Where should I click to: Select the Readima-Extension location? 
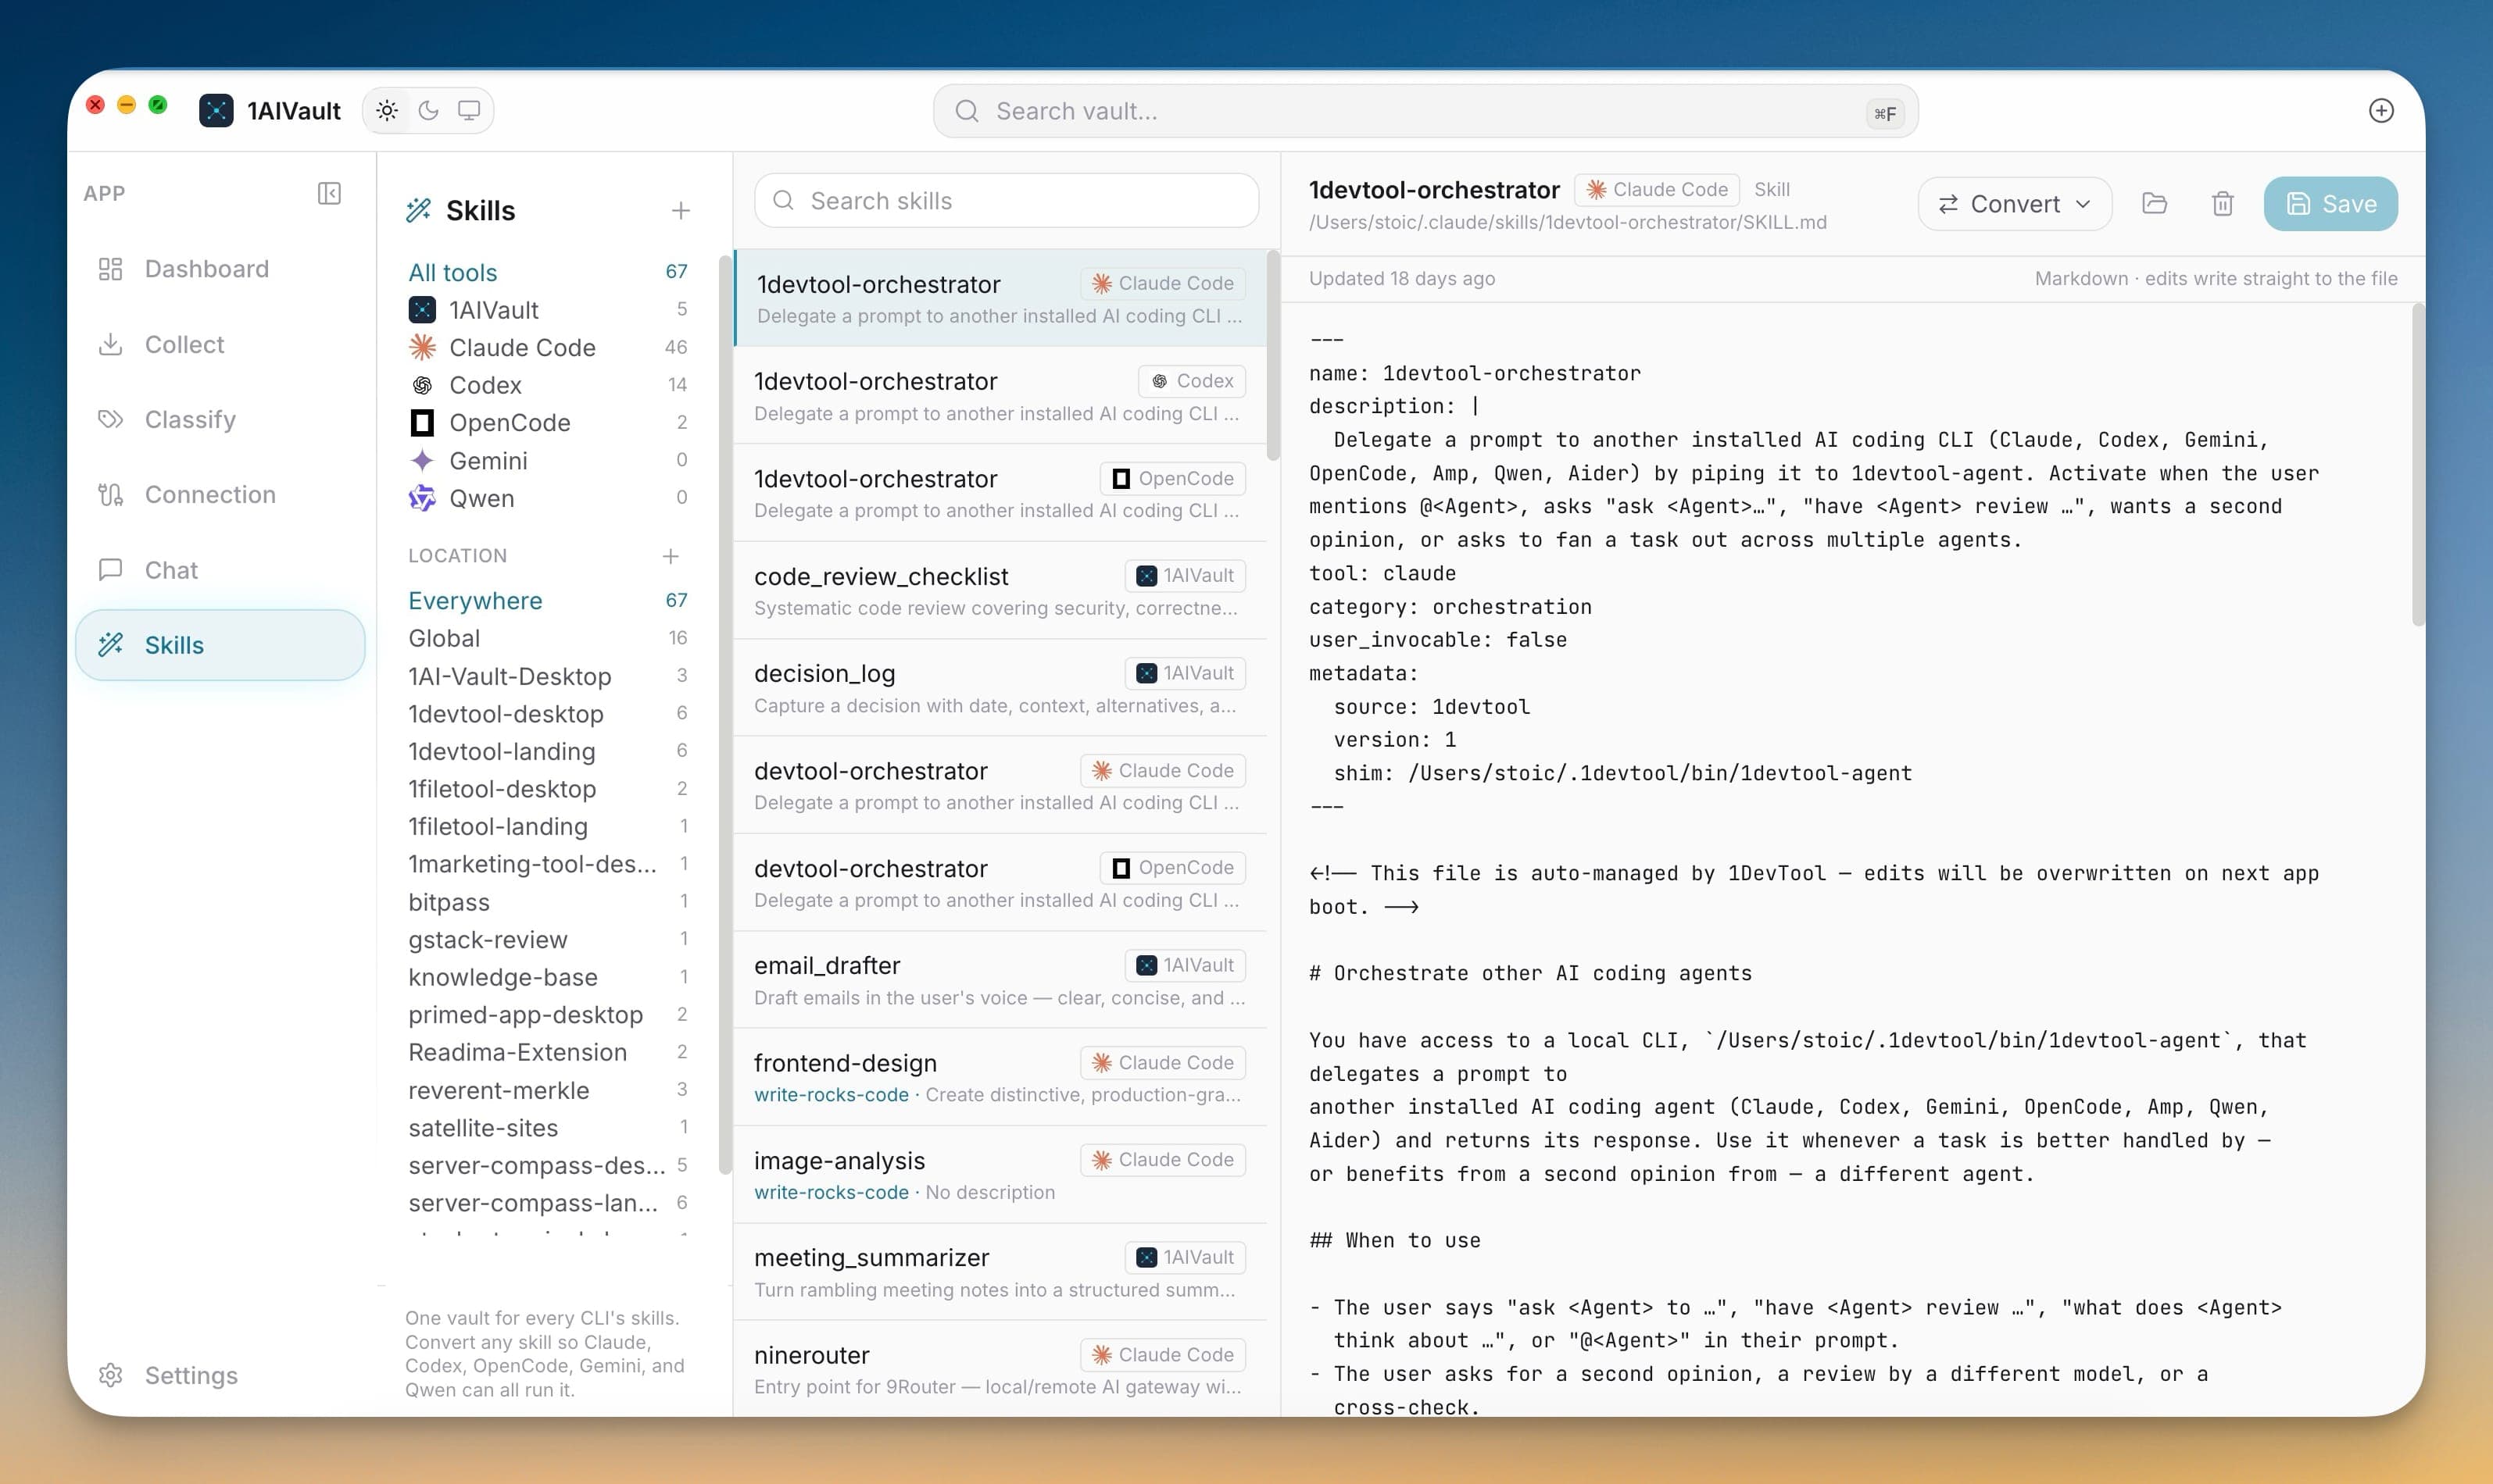(547, 1052)
